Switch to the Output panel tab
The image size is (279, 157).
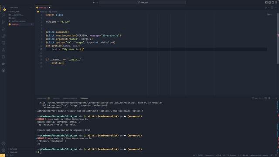[x=56, y=98]
